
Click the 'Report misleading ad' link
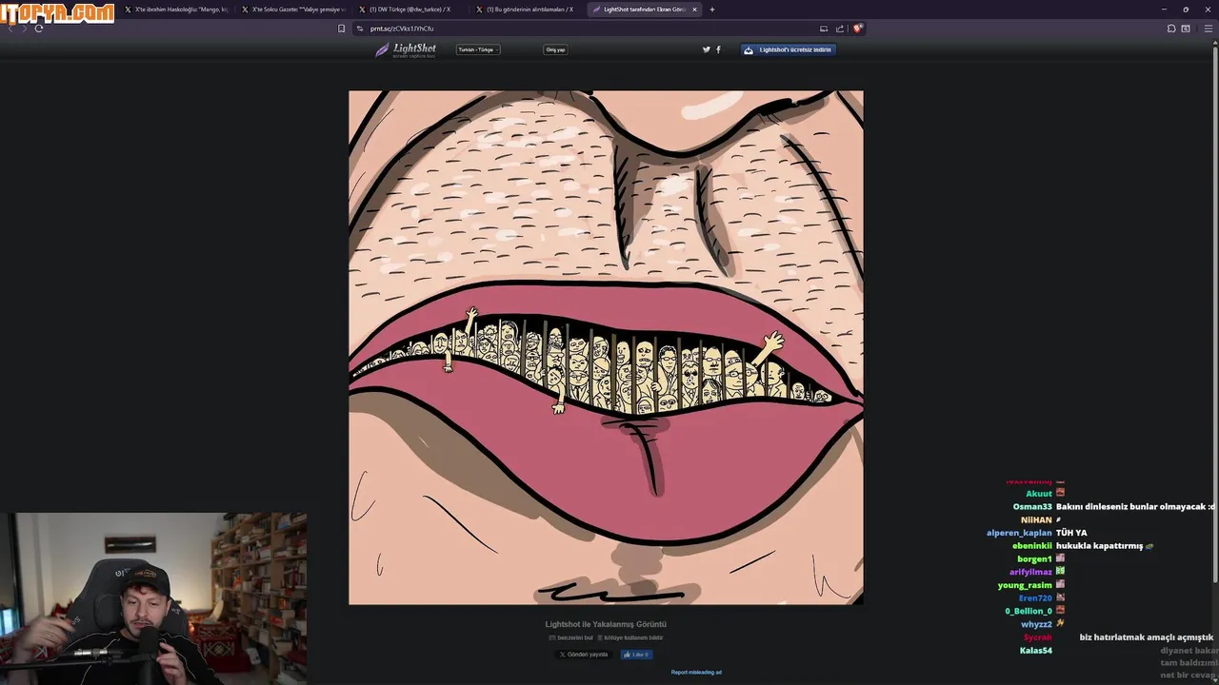coord(696,672)
